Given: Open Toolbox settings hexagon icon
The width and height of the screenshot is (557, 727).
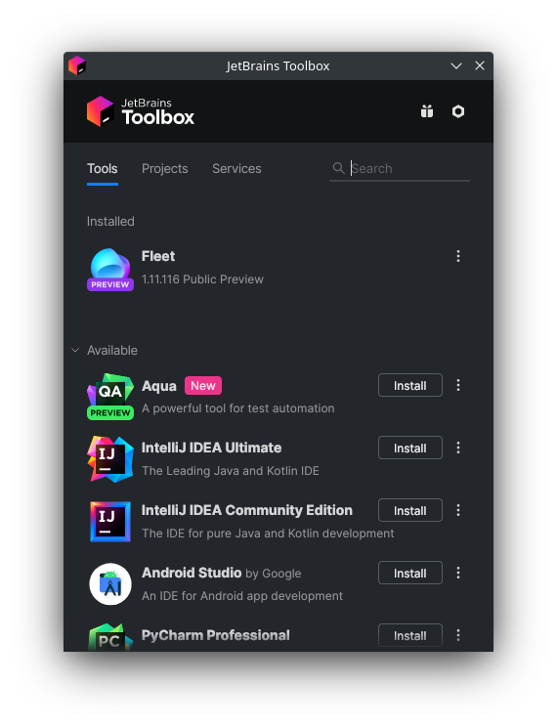Looking at the screenshot, I should pos(457,111).
